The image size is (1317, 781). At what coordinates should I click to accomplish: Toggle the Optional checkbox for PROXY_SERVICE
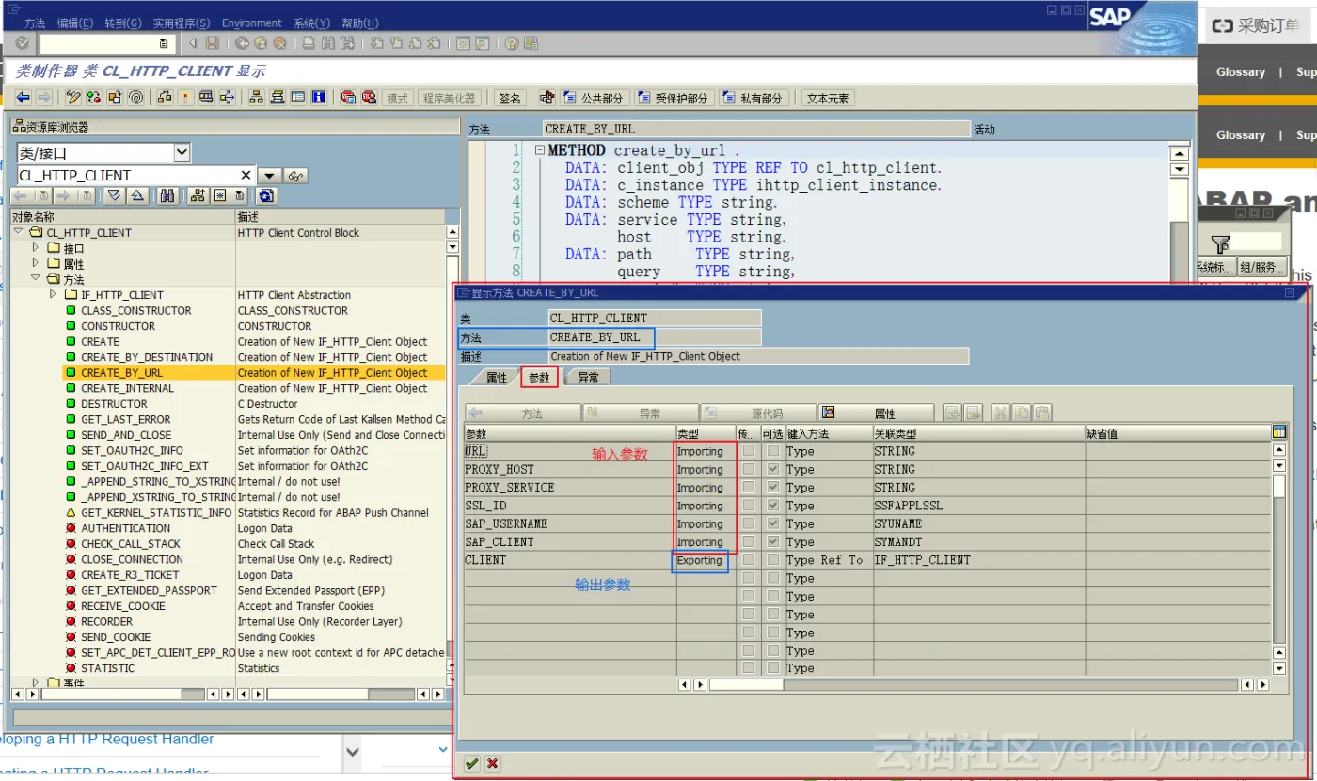pyautogui.click(x=772, y=487)
